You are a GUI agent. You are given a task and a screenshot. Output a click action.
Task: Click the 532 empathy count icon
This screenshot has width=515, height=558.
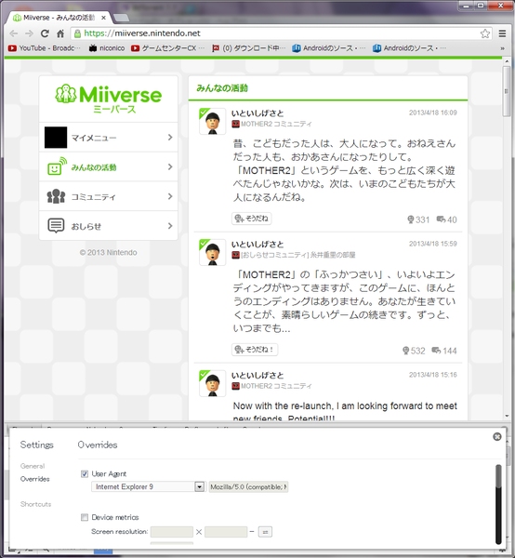click(406, 351)
